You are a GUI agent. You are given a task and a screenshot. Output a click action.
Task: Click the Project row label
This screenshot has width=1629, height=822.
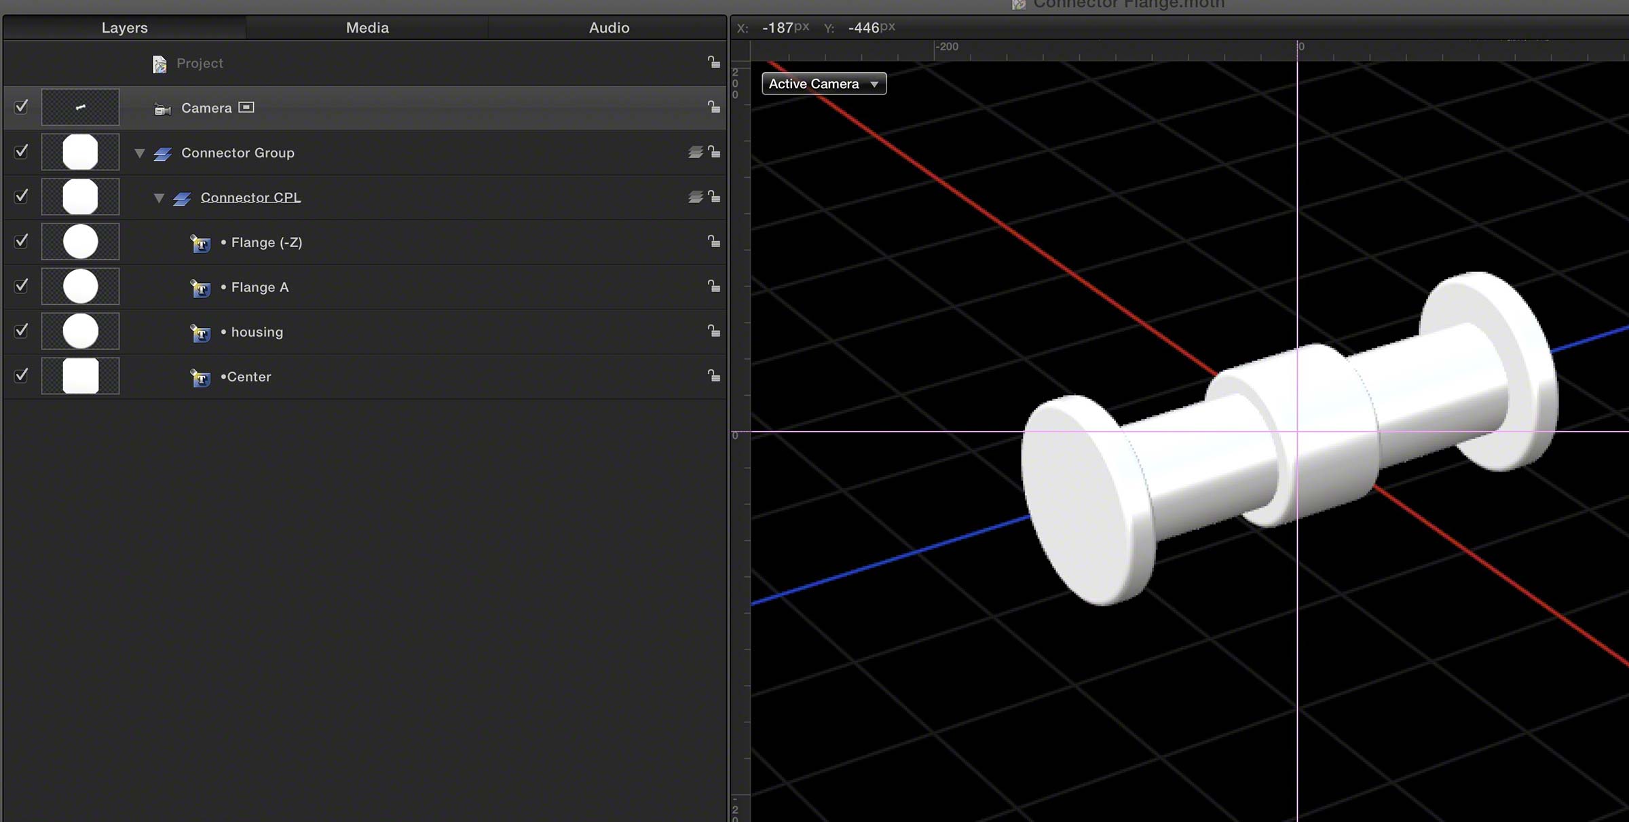(x=200, y=63)
